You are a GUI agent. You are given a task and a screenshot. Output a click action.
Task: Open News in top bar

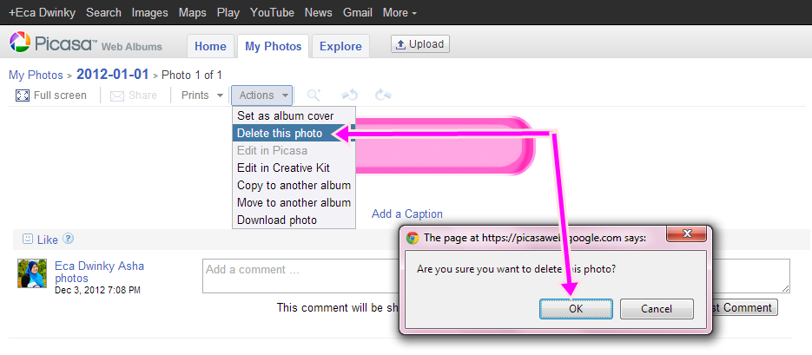pyautogui.click(x=319, y=12)
